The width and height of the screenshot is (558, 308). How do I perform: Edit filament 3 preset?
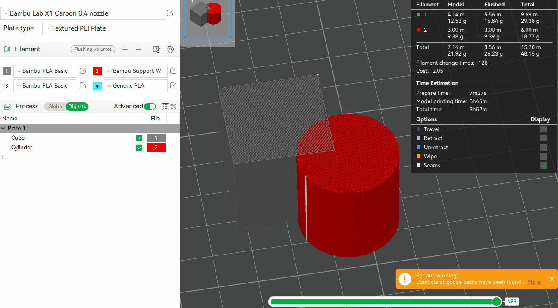click(x=83, y=86)
